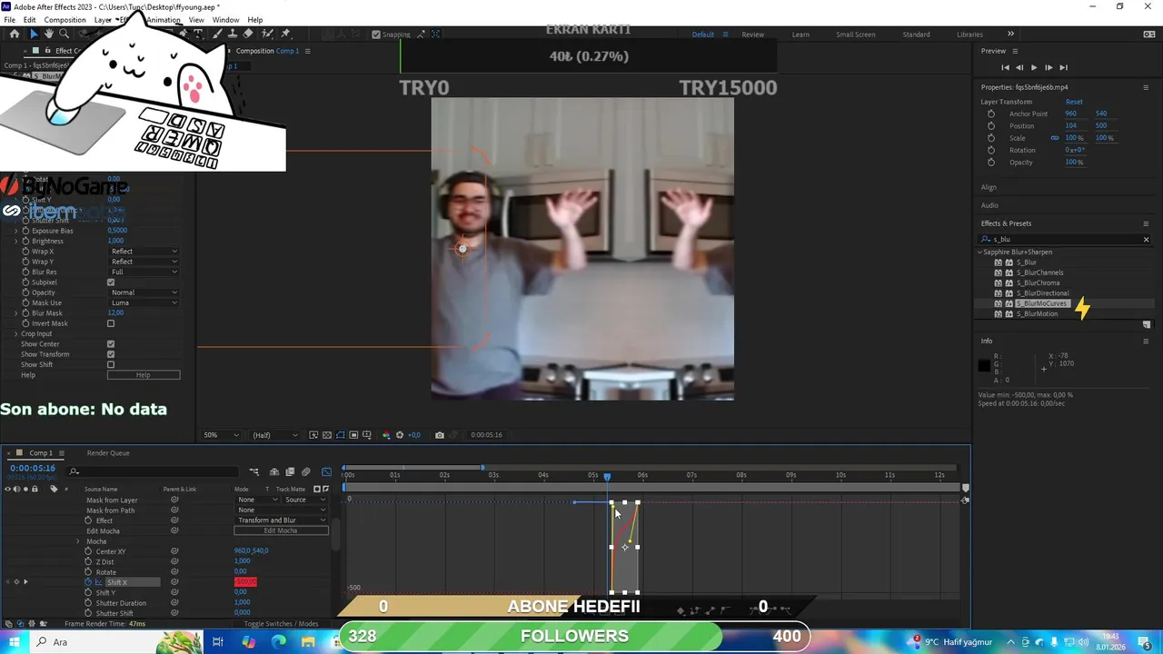Open Wrap Y Reflect dropdown

pyautogui.click(x=144, y=262)
